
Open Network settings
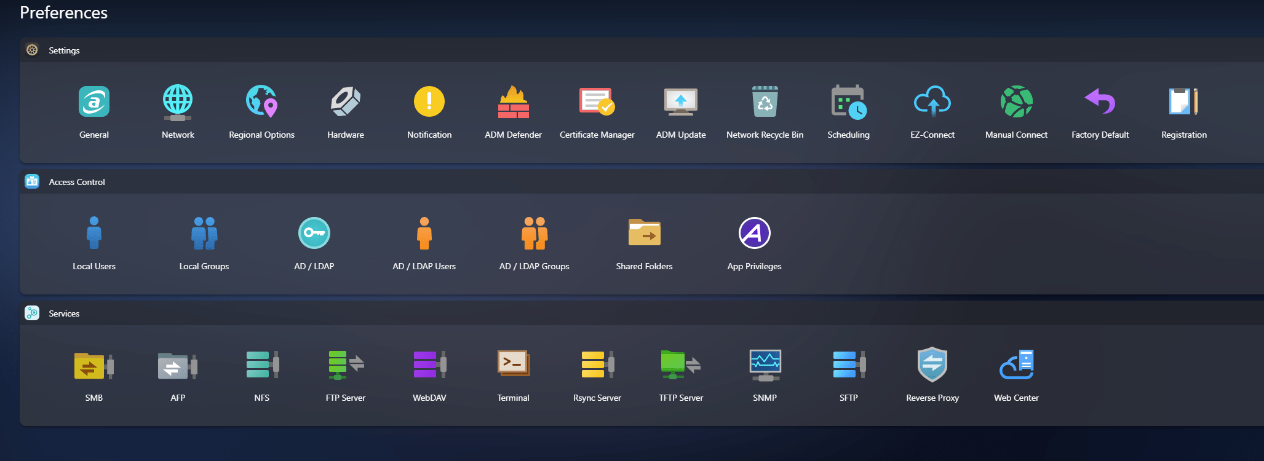pyautogui.click(x=178, y=102)
